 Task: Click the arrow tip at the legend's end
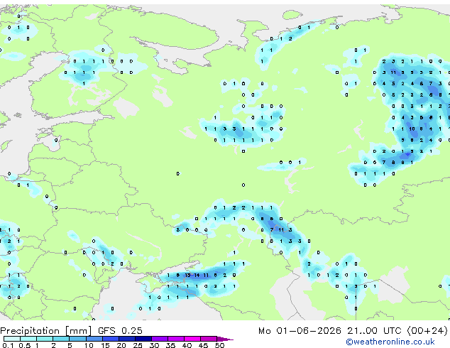tap(225, 339)
